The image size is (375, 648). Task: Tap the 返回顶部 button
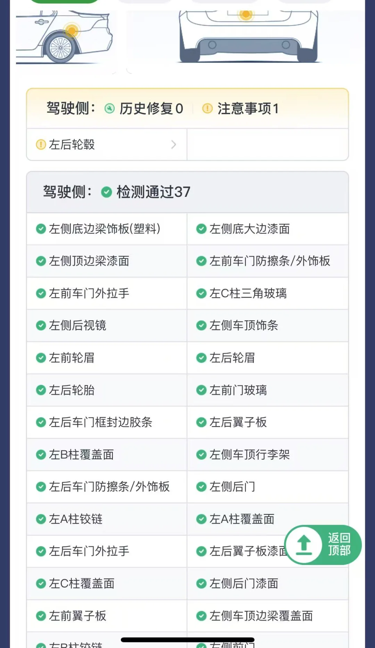[x=323, y=545]
